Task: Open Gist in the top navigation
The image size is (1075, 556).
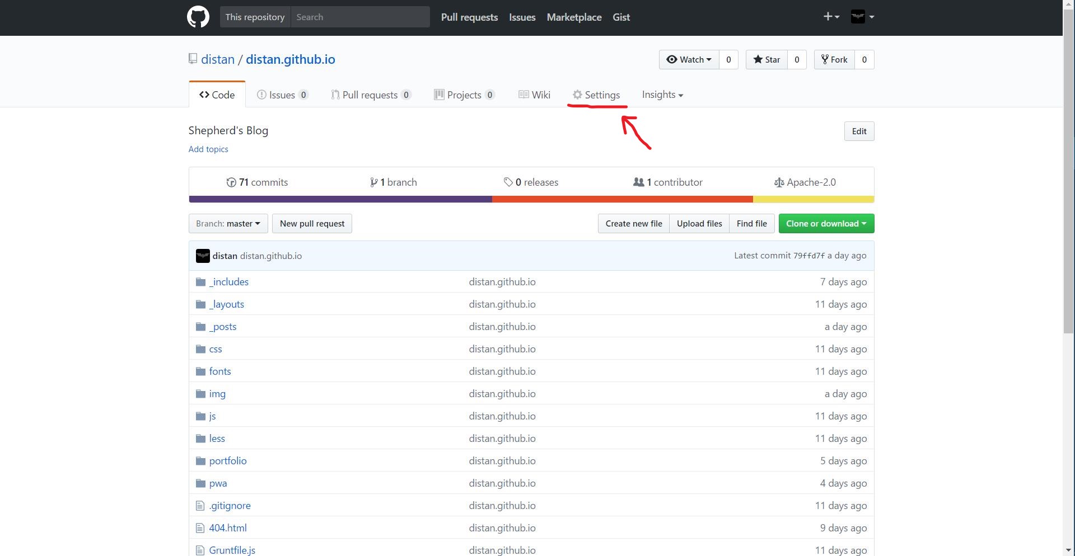Action: point(621,17)
